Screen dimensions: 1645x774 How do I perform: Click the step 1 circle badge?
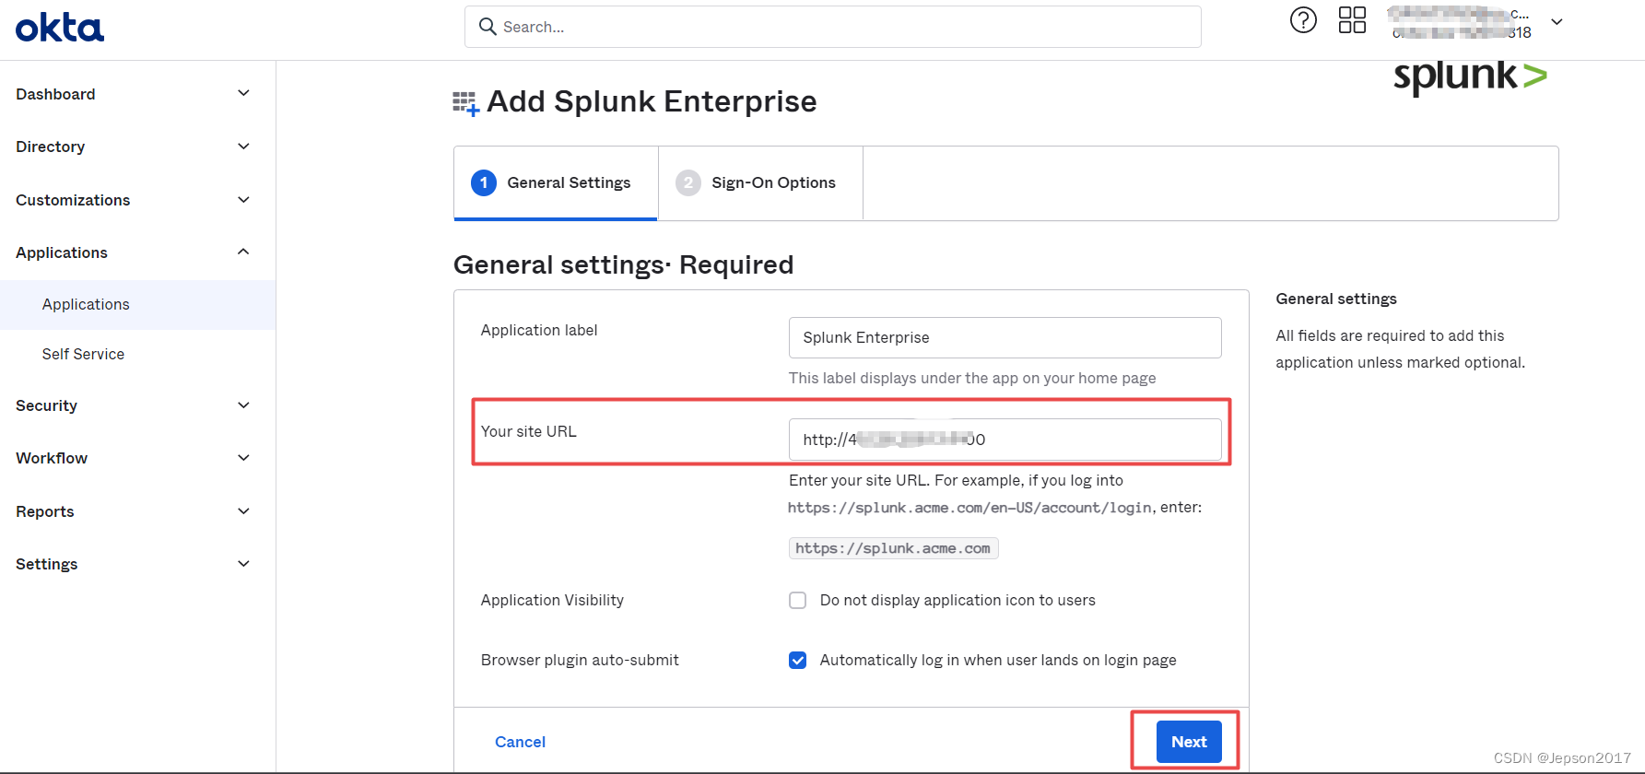[484, 182]
